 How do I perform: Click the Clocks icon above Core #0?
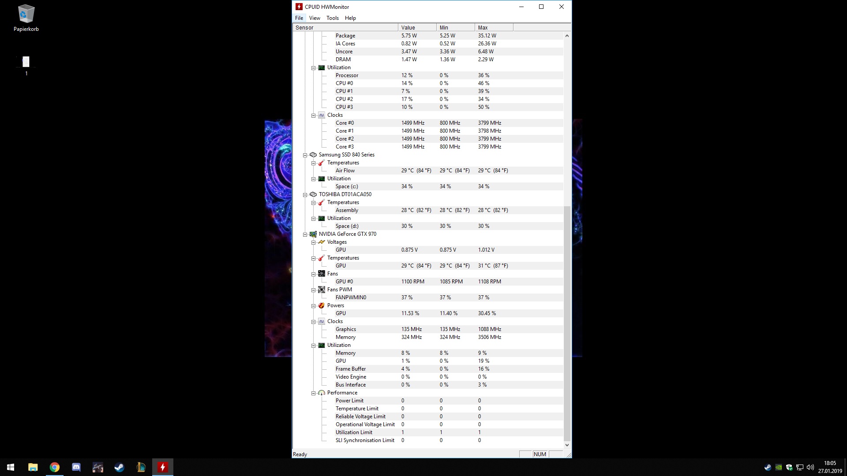click(x=322, y=115)
